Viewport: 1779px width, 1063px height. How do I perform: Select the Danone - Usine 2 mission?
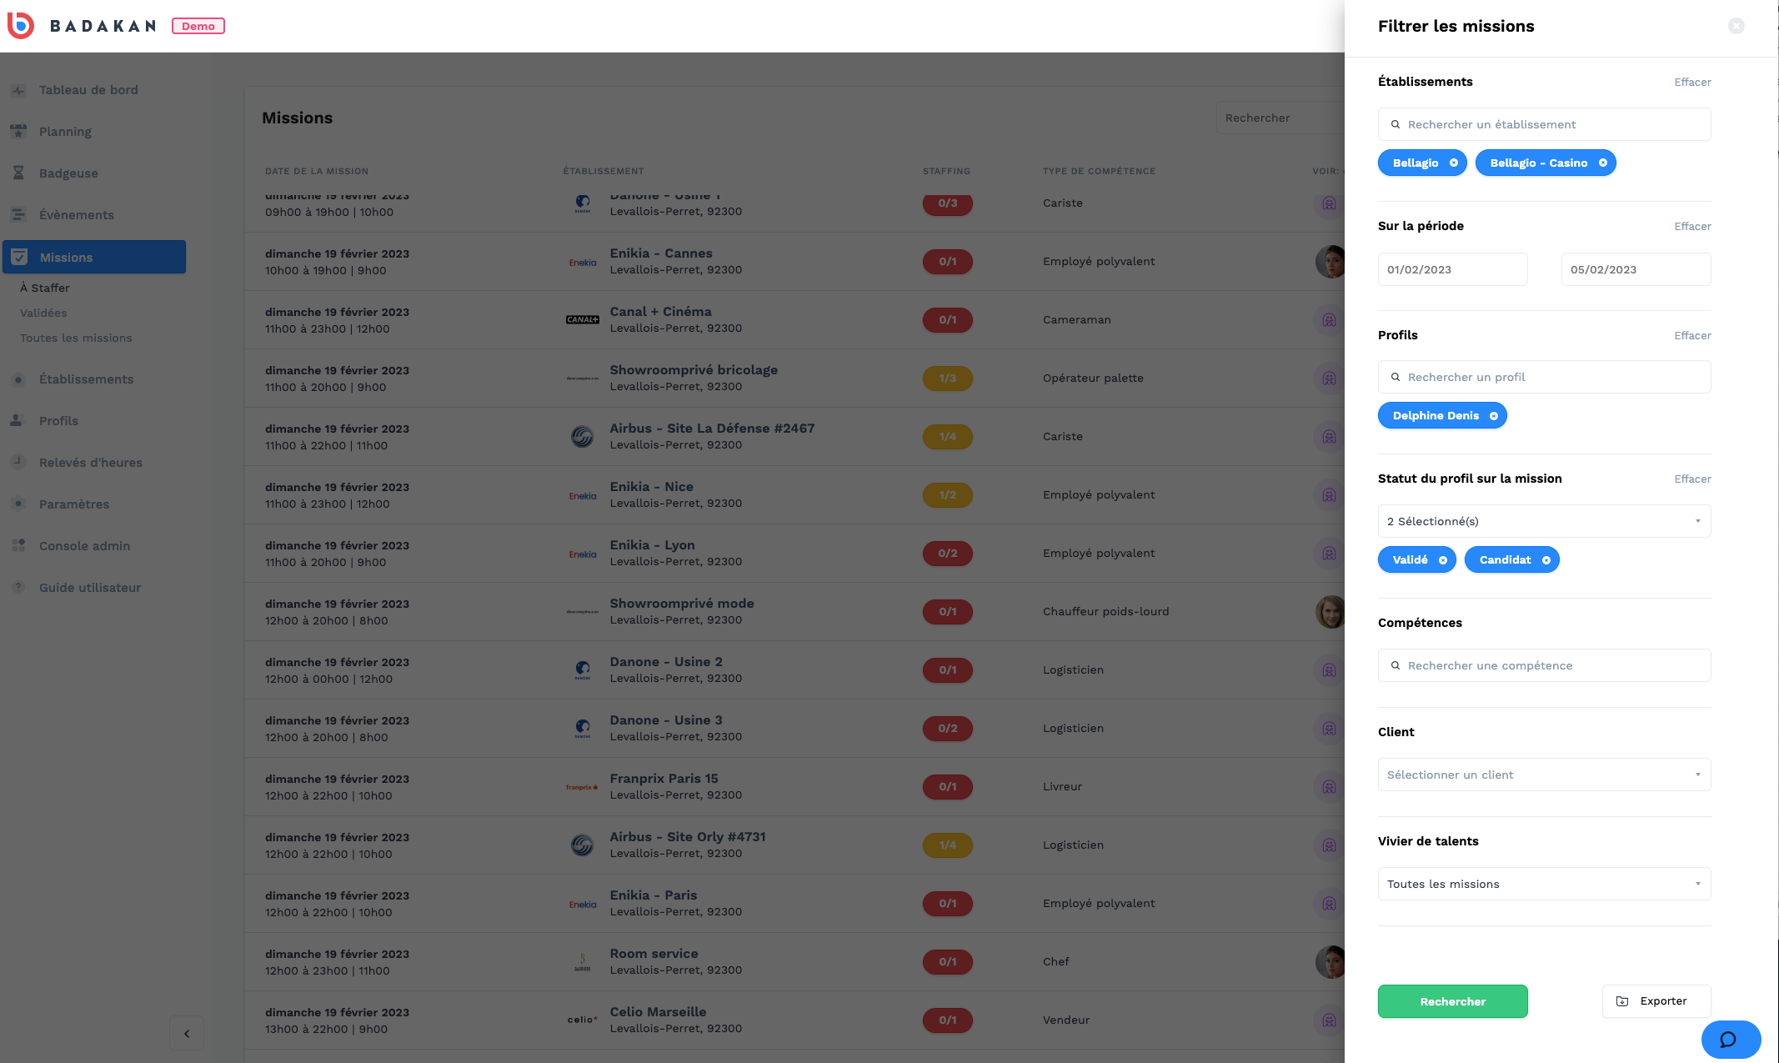click(794, 669)
